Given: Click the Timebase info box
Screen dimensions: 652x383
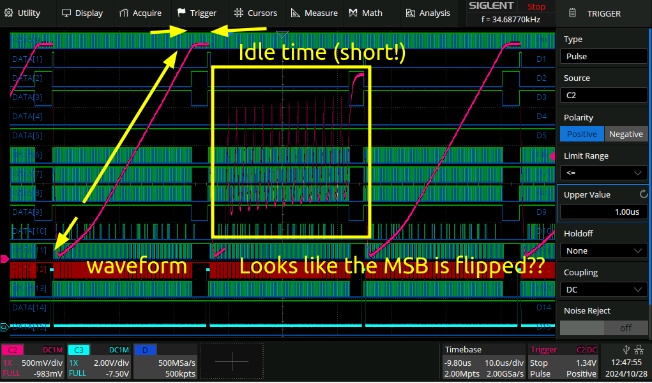Looking at the screenshot, I should (483, 361).
